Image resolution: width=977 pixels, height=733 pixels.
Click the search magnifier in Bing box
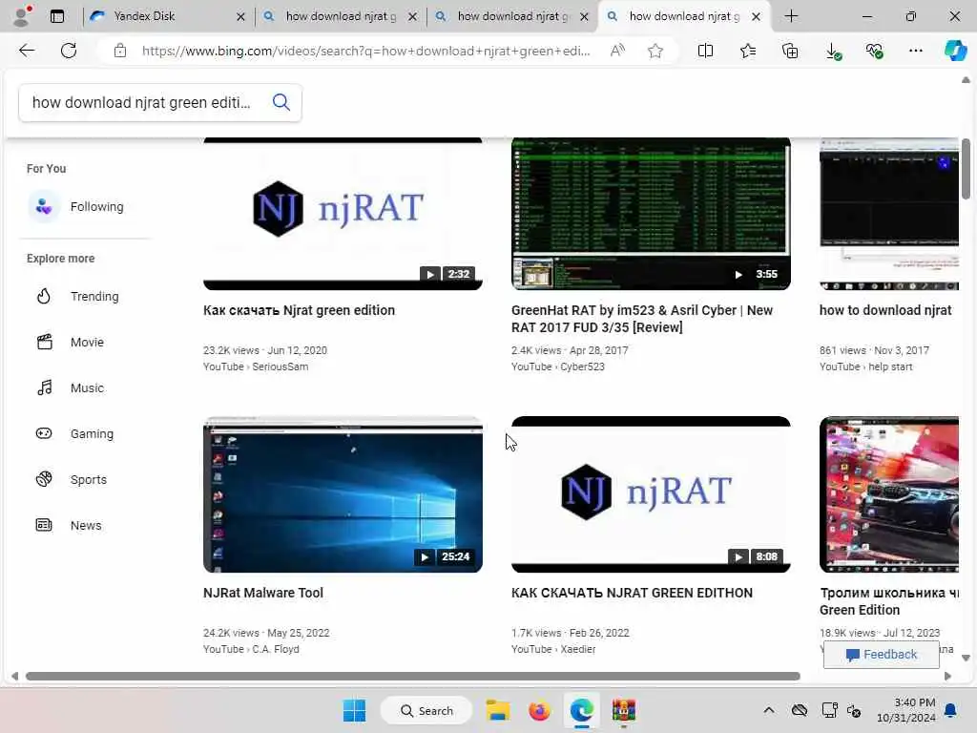pos(281,102)
